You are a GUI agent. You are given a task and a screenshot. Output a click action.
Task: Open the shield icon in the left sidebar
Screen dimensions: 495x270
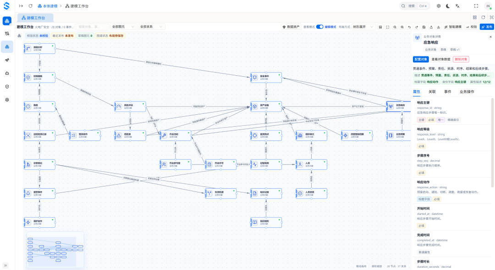pos(7,87)
